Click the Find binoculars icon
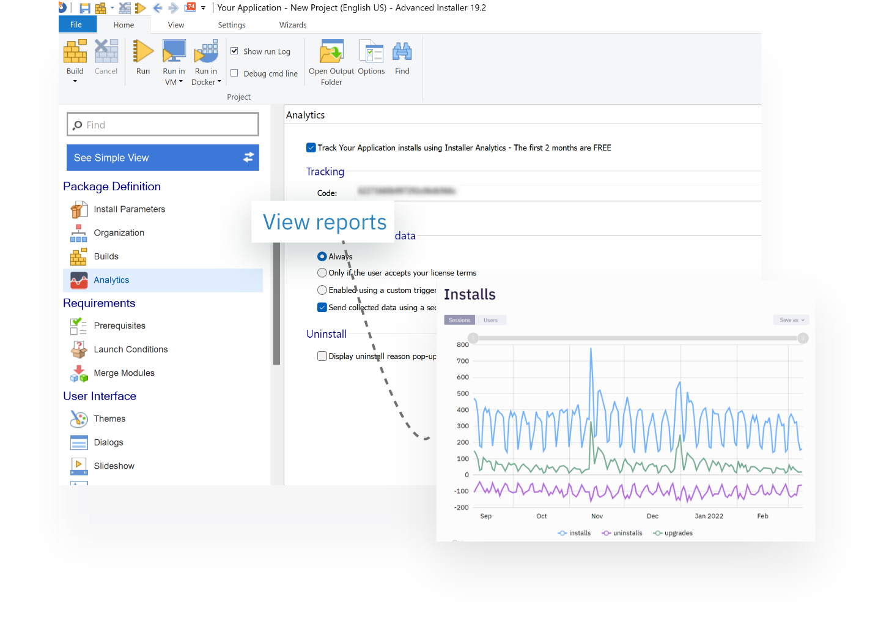889x640 pixels. [x=402, y=53]
